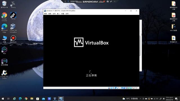Click the OneDrive cloud tray icon

(146, 98)
